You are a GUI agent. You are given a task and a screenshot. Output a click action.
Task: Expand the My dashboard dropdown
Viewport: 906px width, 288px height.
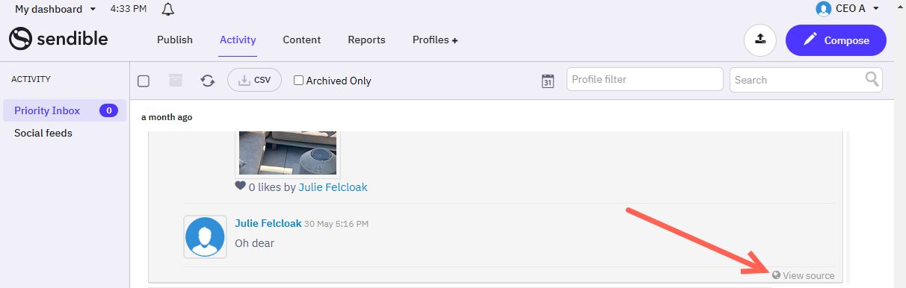tap(56, 9)
